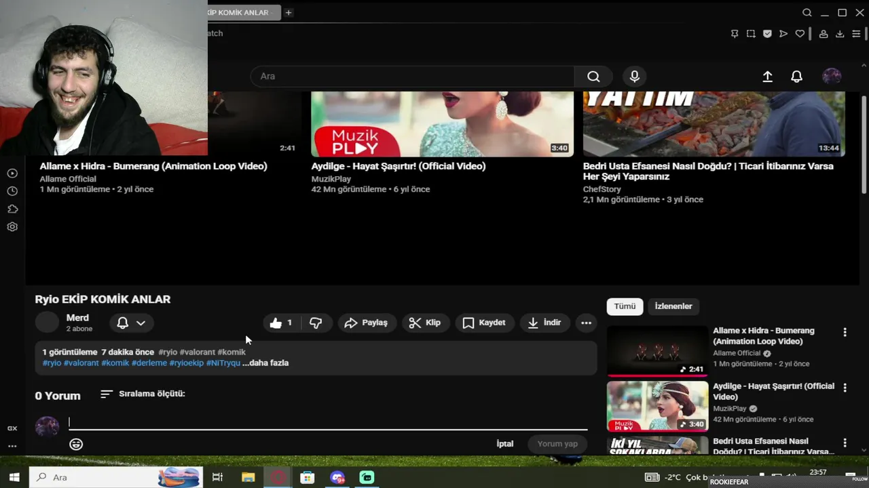
Task: Open the My Flow send arrow icon
Action: (x=783, y=33)
